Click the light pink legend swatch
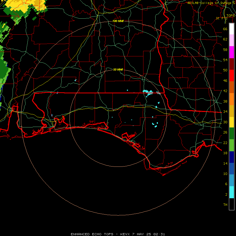Screen dimensions: 236x236 (x=232, y=40)
